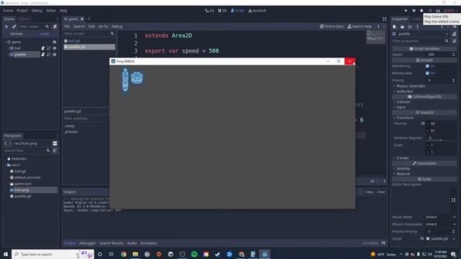The height and width of the screenshot is (259, 461).
Task: Switch to the Debugger bottom panel tab
Action: point(87,243)
